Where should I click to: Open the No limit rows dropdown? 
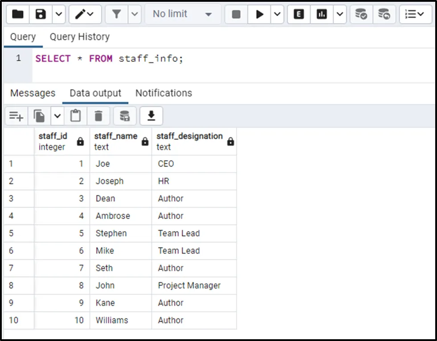(x=183, y=14)
